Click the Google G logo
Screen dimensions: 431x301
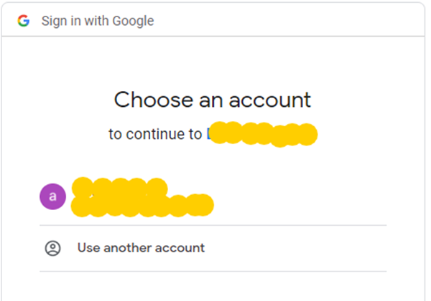(x=24, y=21)
